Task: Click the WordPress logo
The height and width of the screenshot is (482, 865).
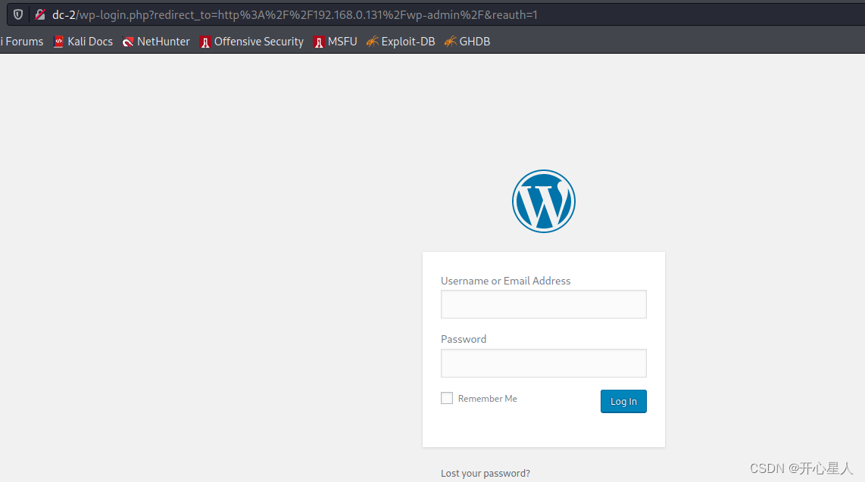Action: tap(543, 201)
